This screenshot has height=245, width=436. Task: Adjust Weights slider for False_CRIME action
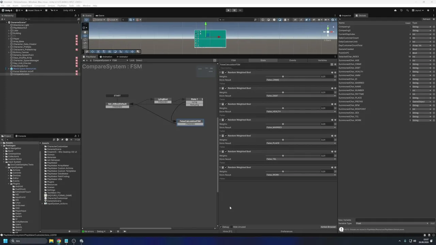[x=293, y=77]
